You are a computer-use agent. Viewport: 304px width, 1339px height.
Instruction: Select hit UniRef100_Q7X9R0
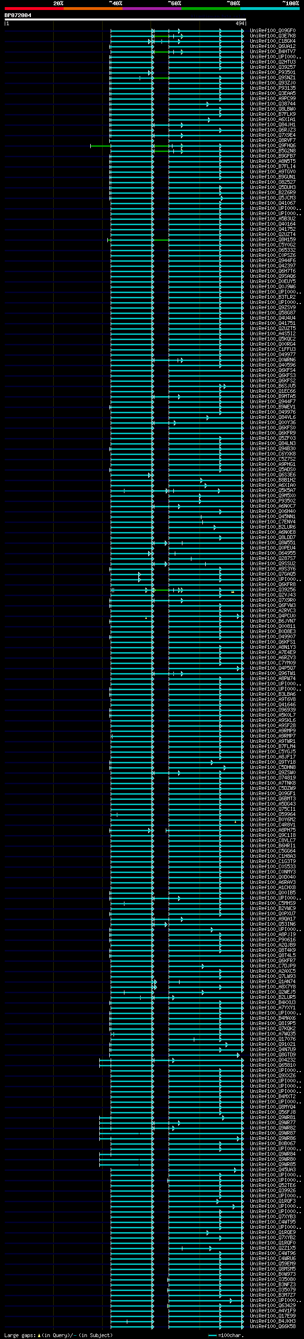pyautogui.click(x=273, y=600)
